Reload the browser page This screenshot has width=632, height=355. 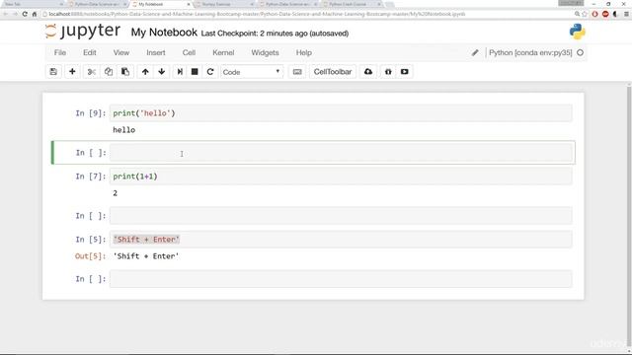[25, 14]
